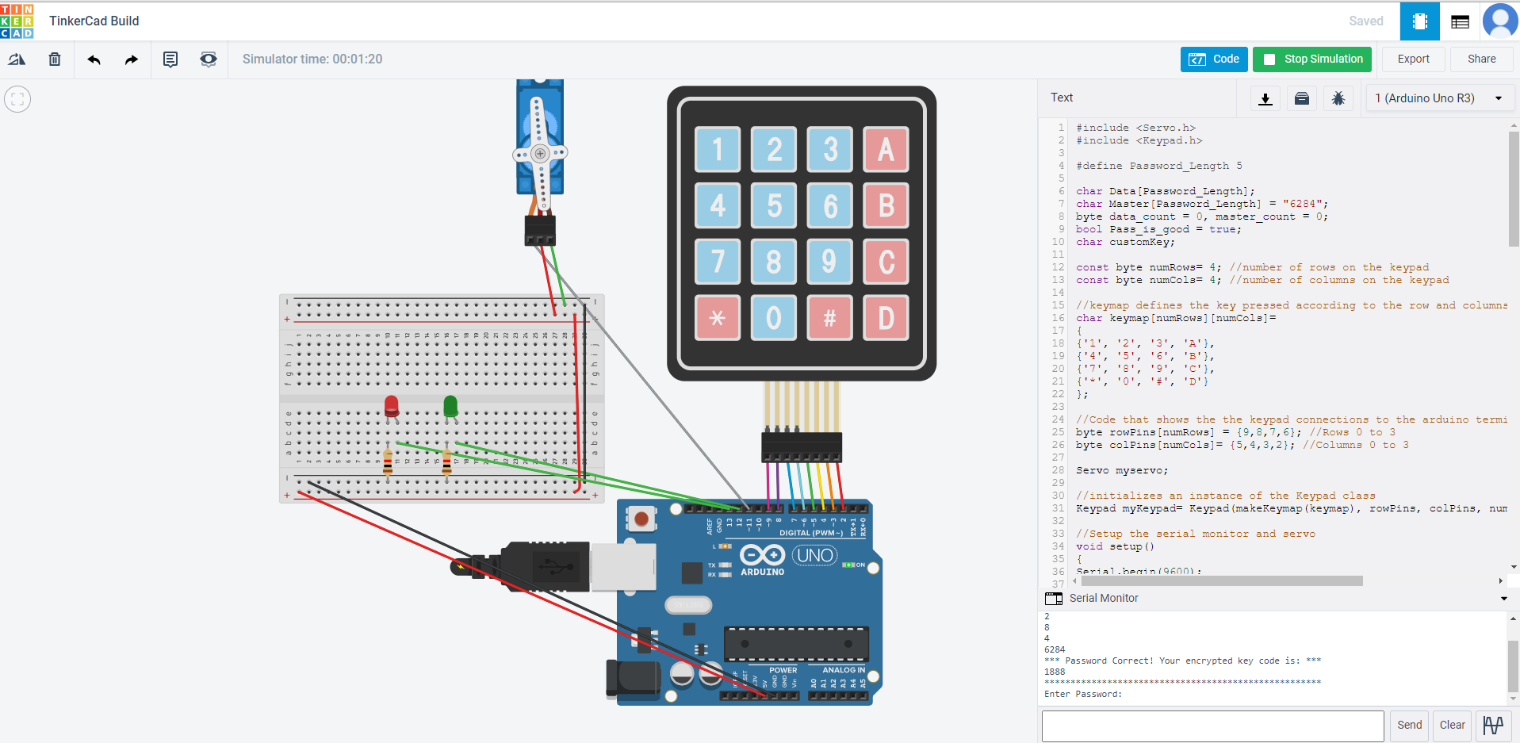Open the Text edit mode selector

(1062, 98)
